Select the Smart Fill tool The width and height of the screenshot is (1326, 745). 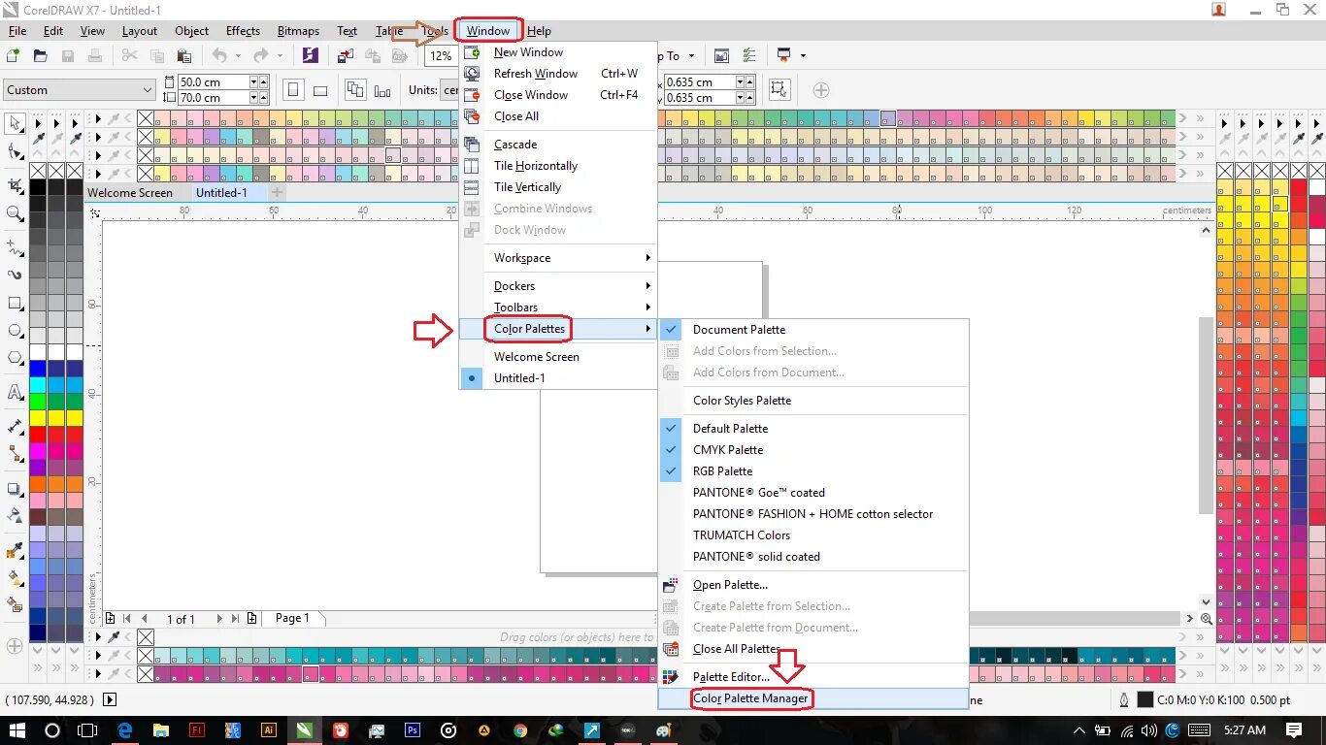(15, 605)
